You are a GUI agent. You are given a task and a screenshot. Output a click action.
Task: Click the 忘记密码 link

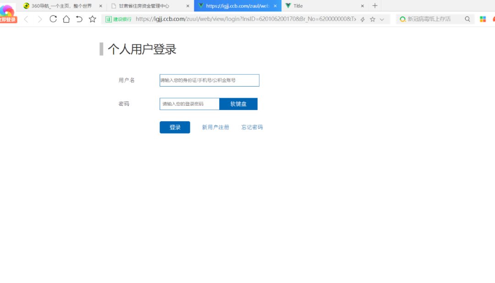click(x=252, y=127)
